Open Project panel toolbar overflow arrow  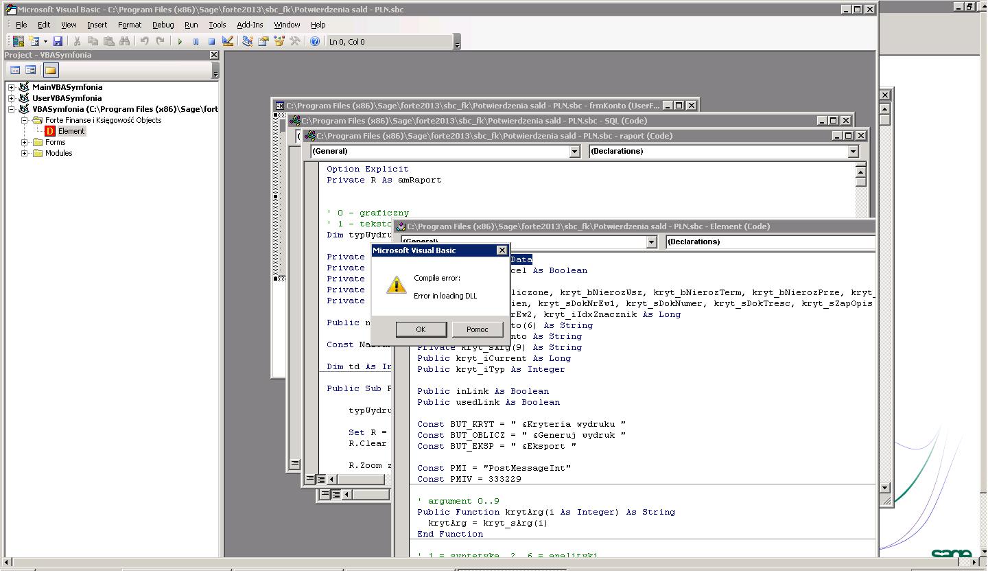215,71
